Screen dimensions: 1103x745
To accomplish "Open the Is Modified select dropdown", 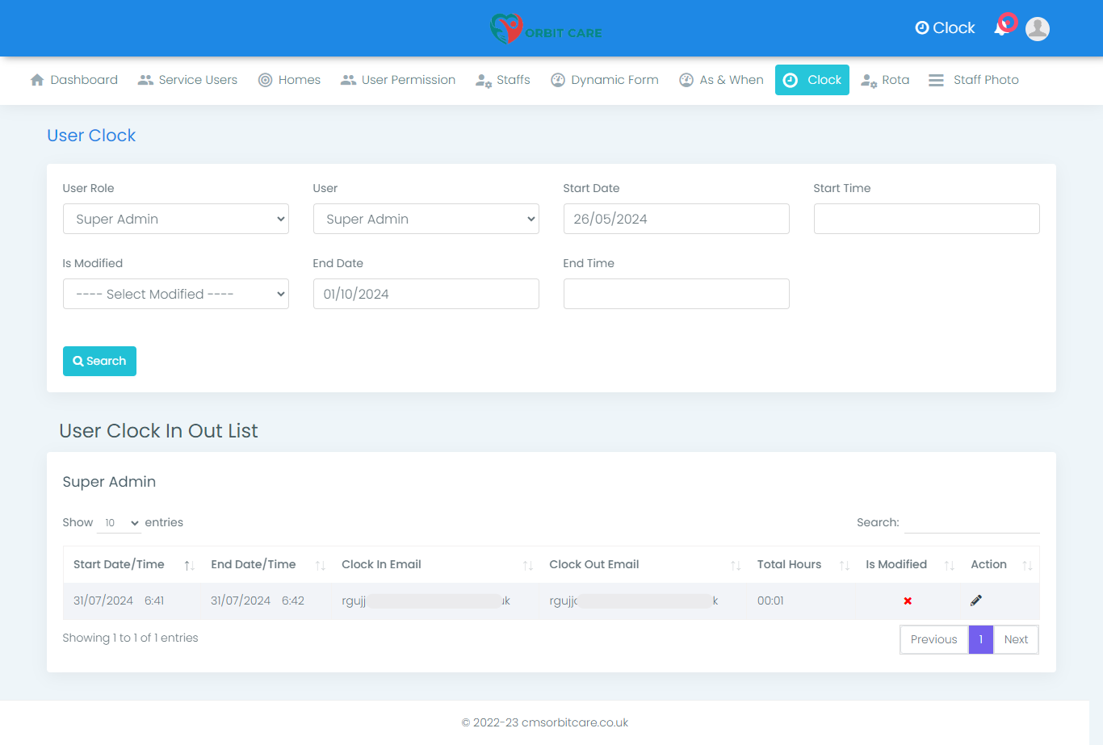I will (175, 294).
